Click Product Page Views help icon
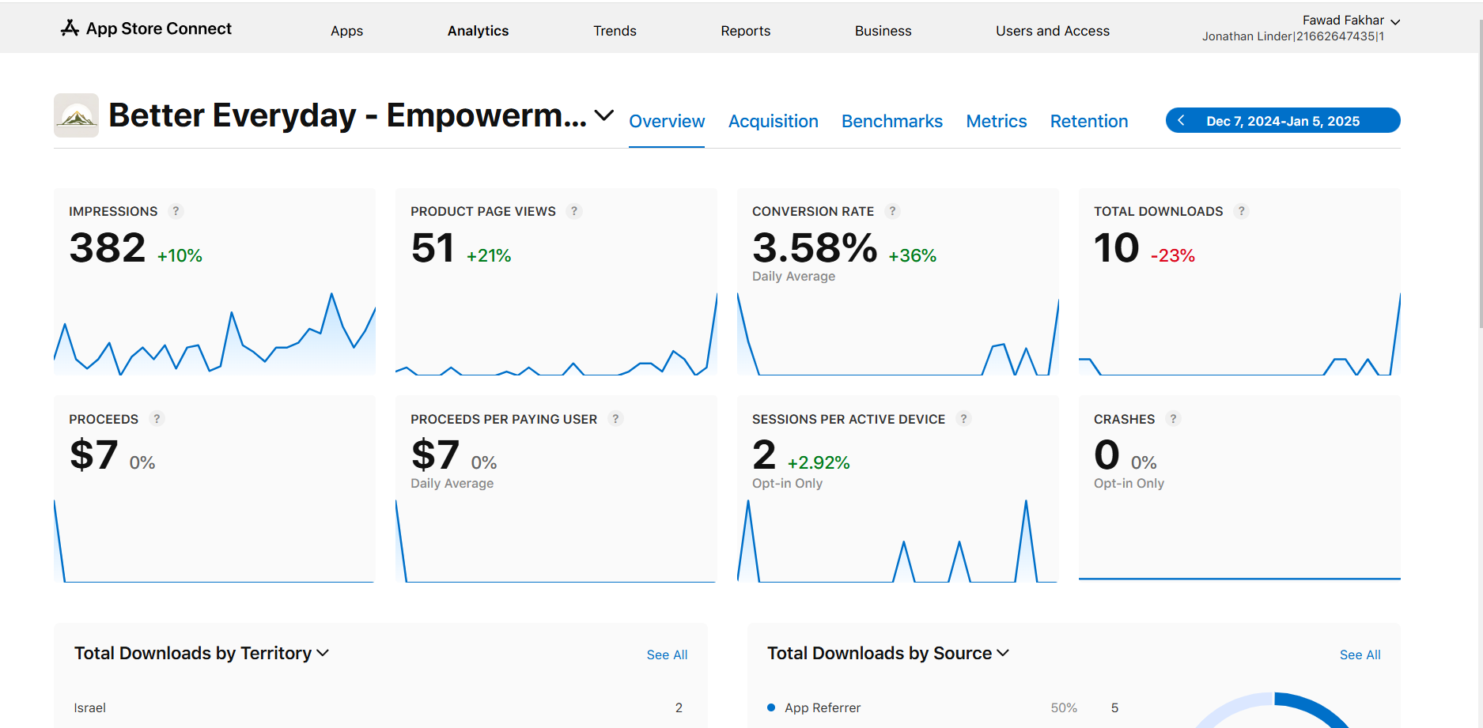Screen dimensions: 1483x728 tap(574, 211)
